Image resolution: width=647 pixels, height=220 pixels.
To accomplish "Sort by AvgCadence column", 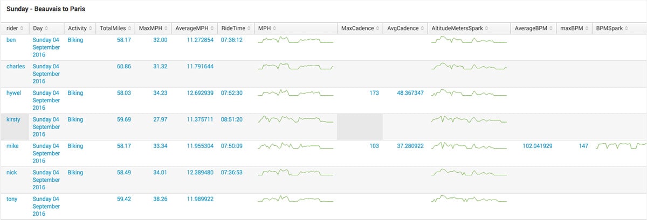I will (x=404, y=29).
